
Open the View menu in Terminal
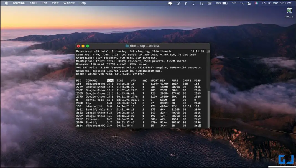(55, 3)
